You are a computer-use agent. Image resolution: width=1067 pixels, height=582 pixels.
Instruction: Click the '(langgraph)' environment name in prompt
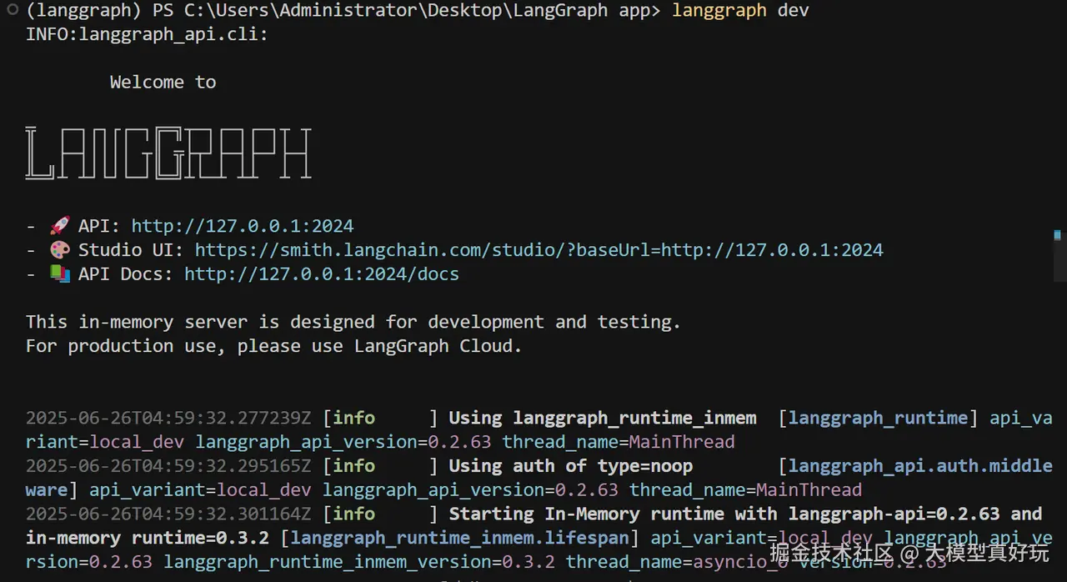pyautogui.click(x=84, y=11)
